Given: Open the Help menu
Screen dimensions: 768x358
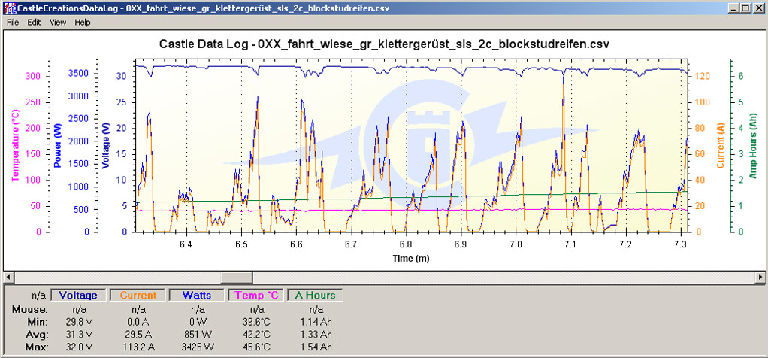Looking at the screenshot, I should click(x=83, y=22).
